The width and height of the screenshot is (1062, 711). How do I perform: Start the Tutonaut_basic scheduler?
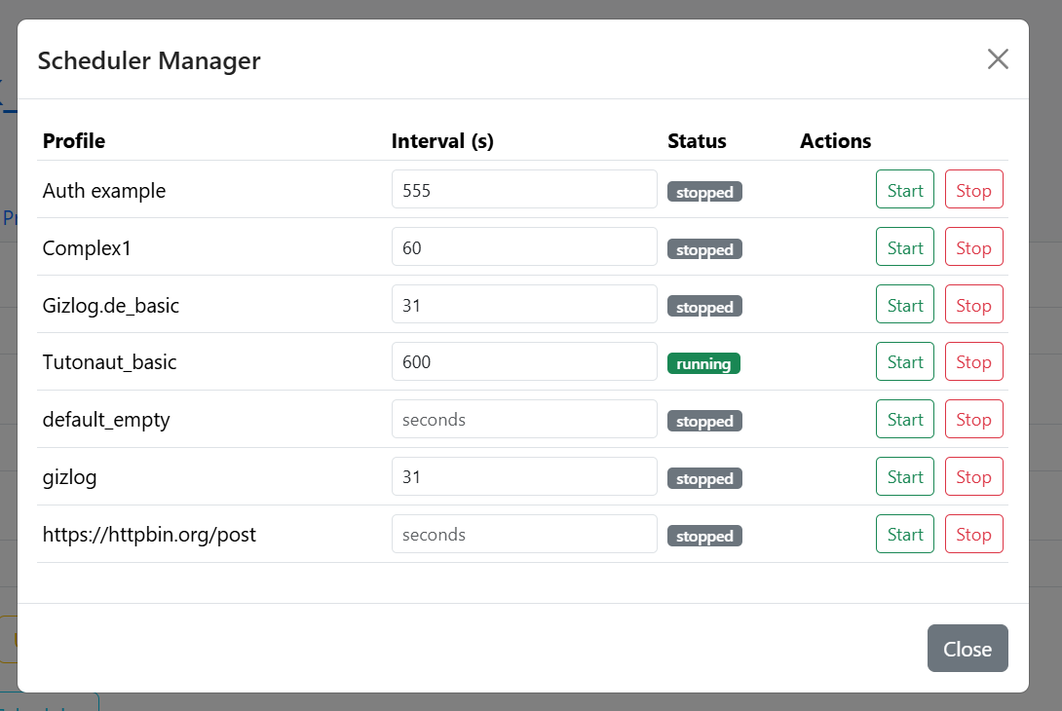pyautogui.click(x=904, y=362)
